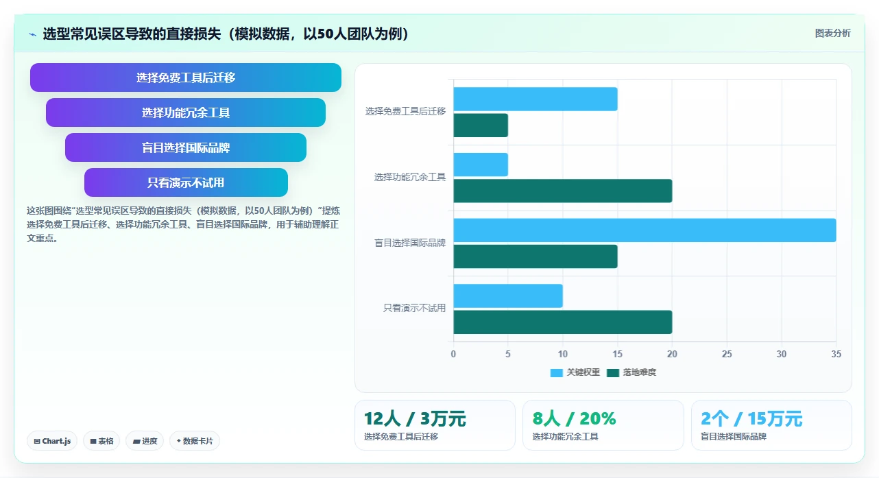Select the 盲目选择国际品牌 funnel bar
The image size is (879, 478).
point(186,147)
